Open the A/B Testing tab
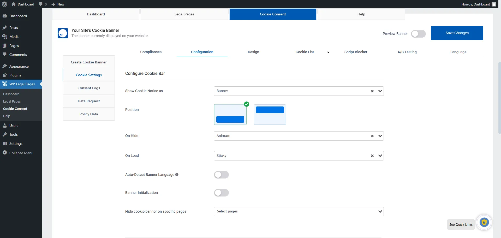Image resolution: width=501 pixels, height=238 pixels. (407, 52)
